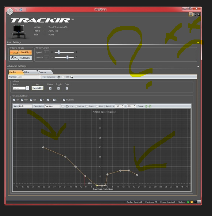Save the profile with the floppy disk icon
This screenshot has width=212, height=216.
72,77
